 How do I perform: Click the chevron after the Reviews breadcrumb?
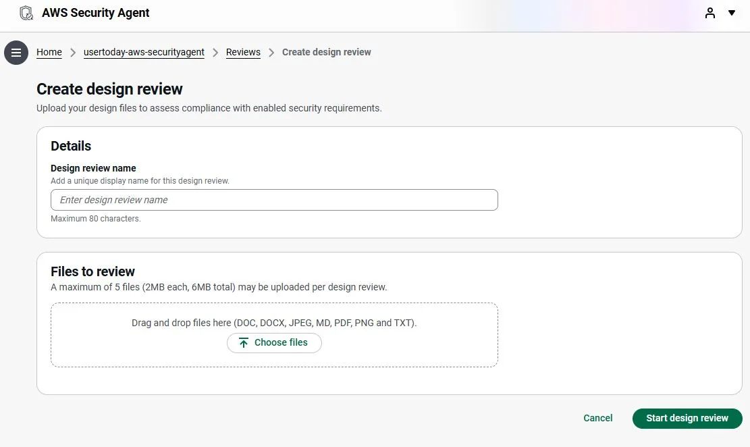pos(271,53)
